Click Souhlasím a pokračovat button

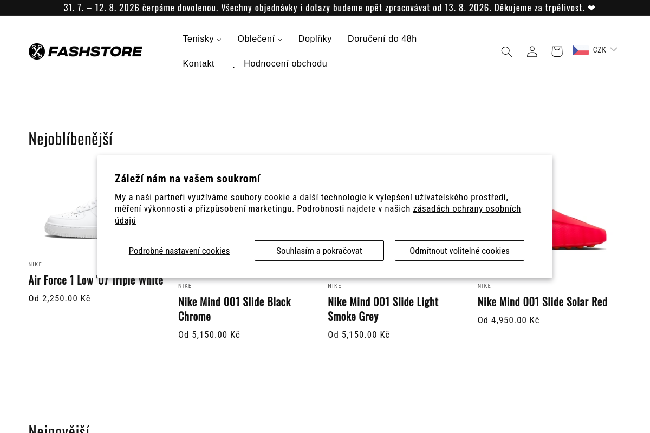coord(319,251)
